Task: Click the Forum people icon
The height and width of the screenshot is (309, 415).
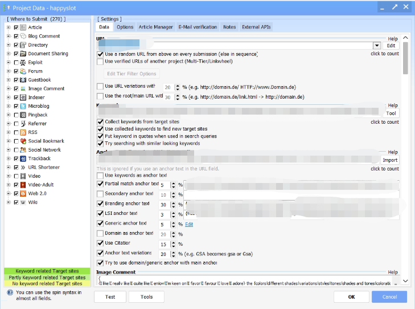Action: click(23, 71)
